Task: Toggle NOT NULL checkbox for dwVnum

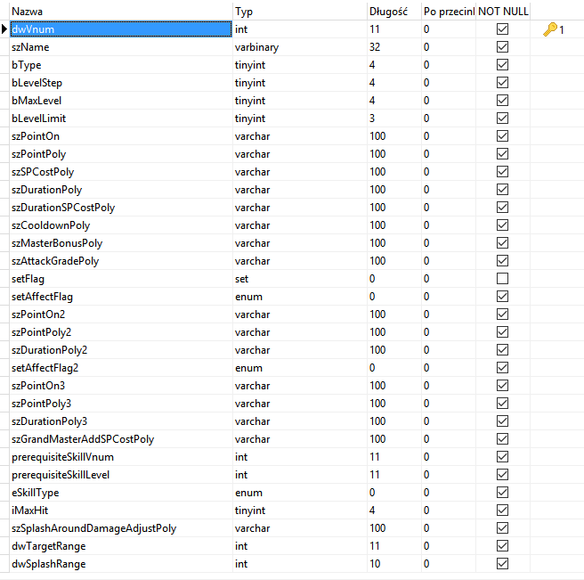Action: tap(502, 29)
